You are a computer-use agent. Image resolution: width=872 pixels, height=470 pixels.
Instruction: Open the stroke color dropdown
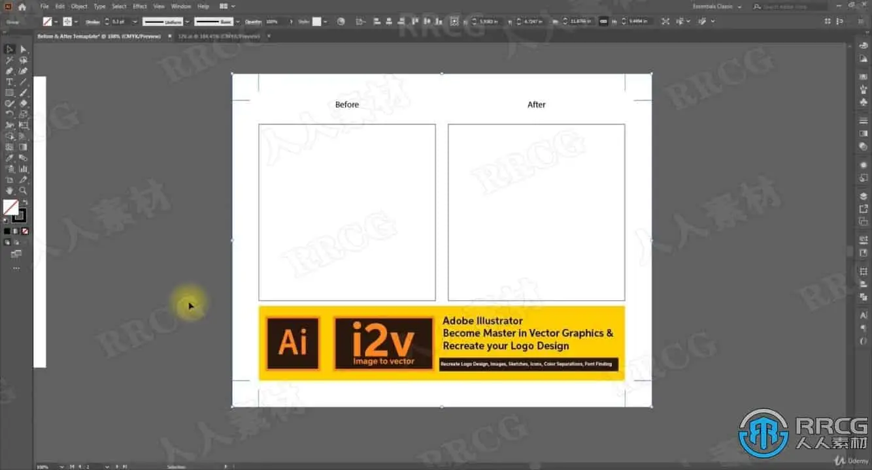(76, 22)
